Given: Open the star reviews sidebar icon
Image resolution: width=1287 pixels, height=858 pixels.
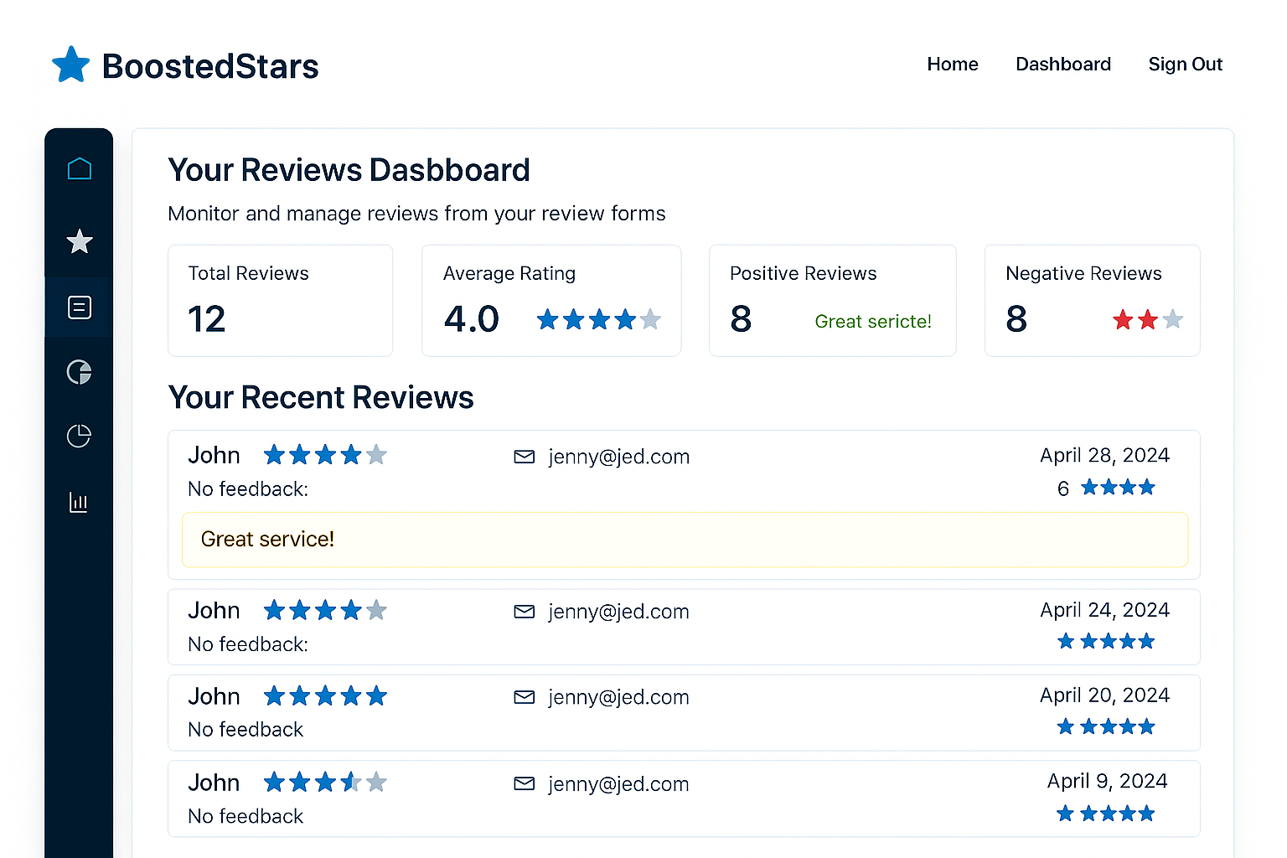Looking at the screenshot, I should coord(79,241).
